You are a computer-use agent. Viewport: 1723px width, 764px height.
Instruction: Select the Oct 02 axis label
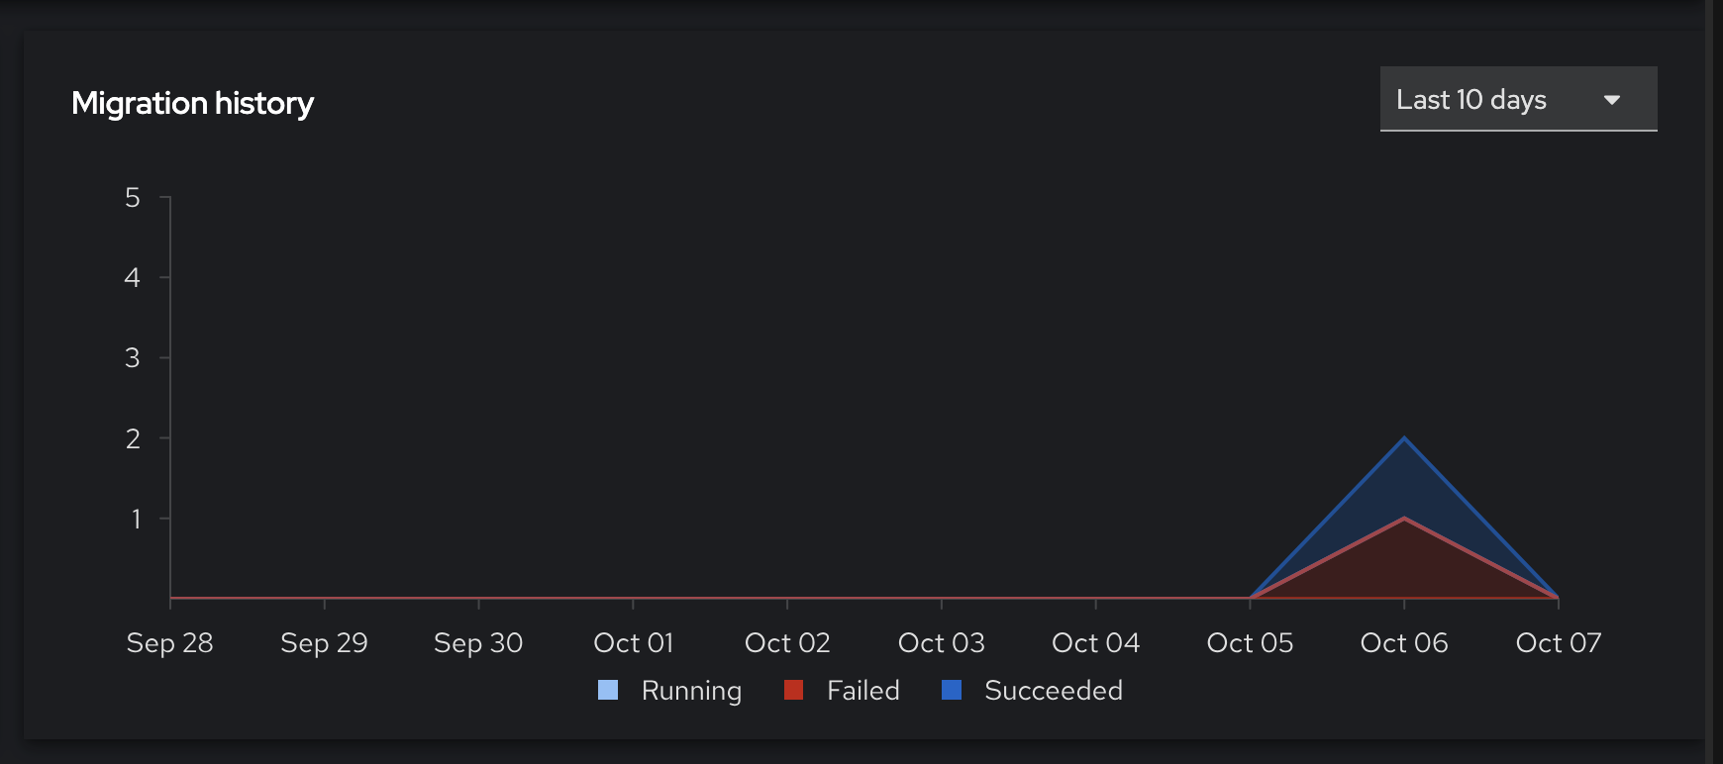point(787,643)
